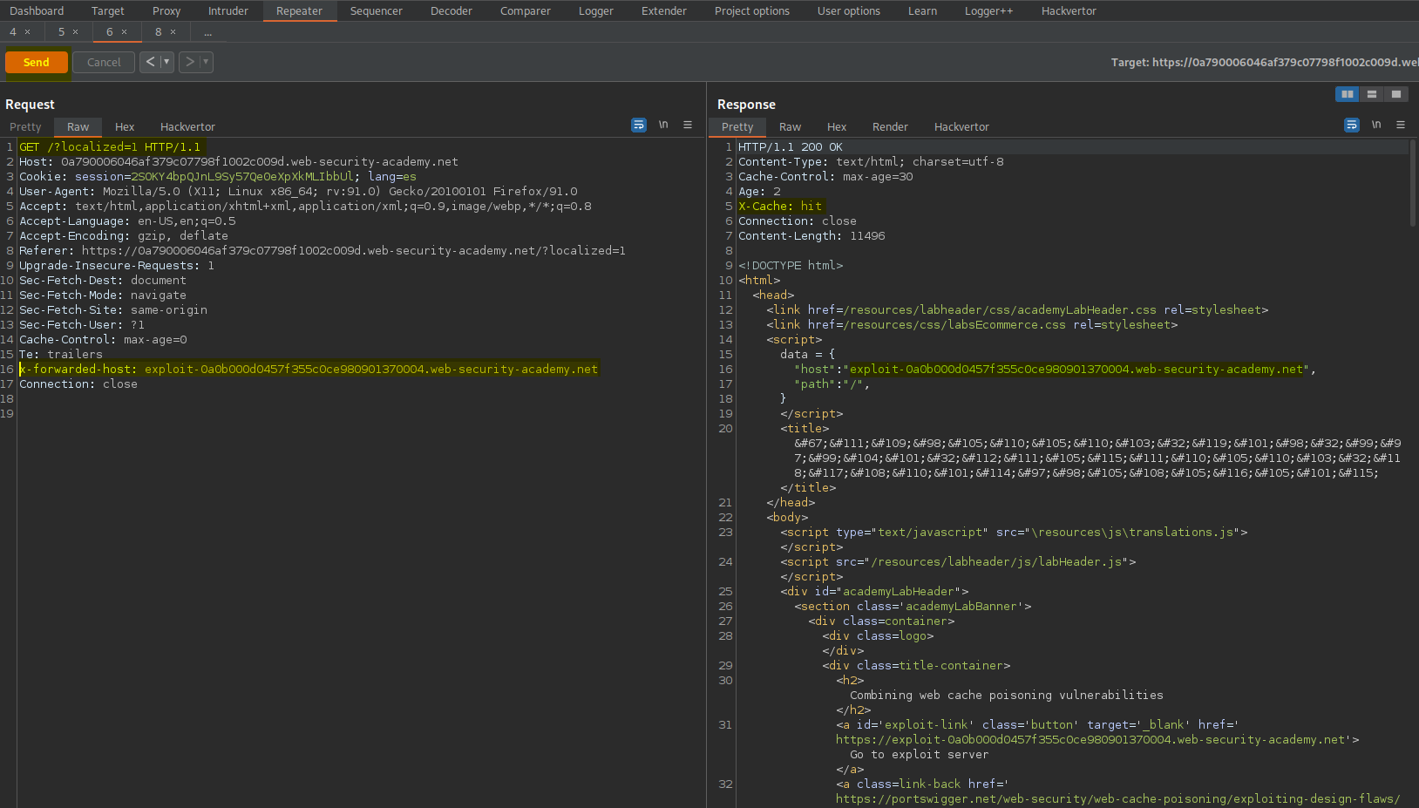Open Response pane hamburger options menu
1419x808 pixels.
(x=1401, y=125)
